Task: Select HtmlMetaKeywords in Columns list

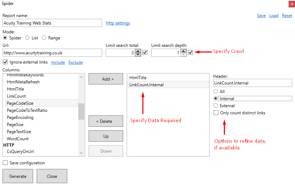Action: click(42, 75)
